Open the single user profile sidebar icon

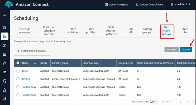(4, 90)
